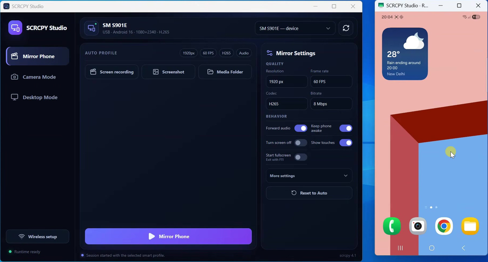Enable Turn screen off toggle
Image resolution: width=488 pixels, height=262 pixels.
tap(301, 143)
